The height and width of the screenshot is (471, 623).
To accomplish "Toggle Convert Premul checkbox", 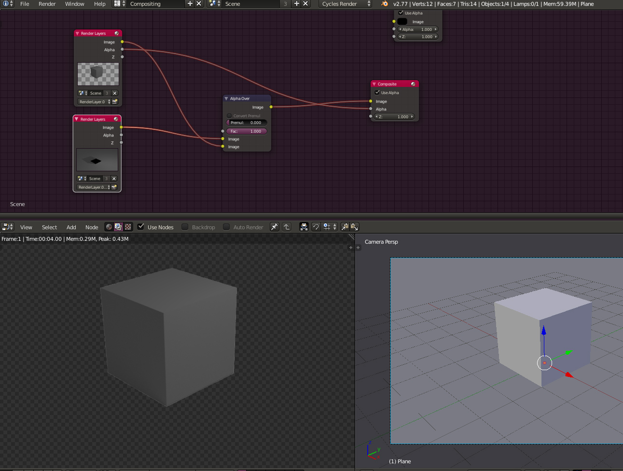I will [x=229, y=116].
